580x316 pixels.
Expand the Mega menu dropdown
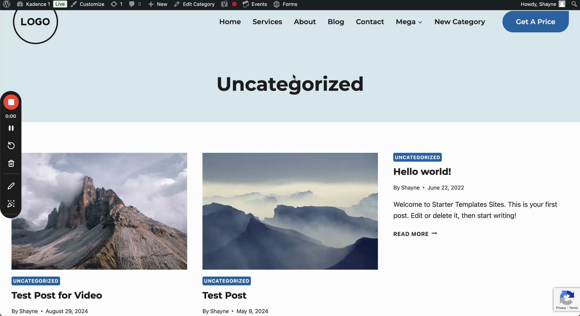(x=409, y=22)
